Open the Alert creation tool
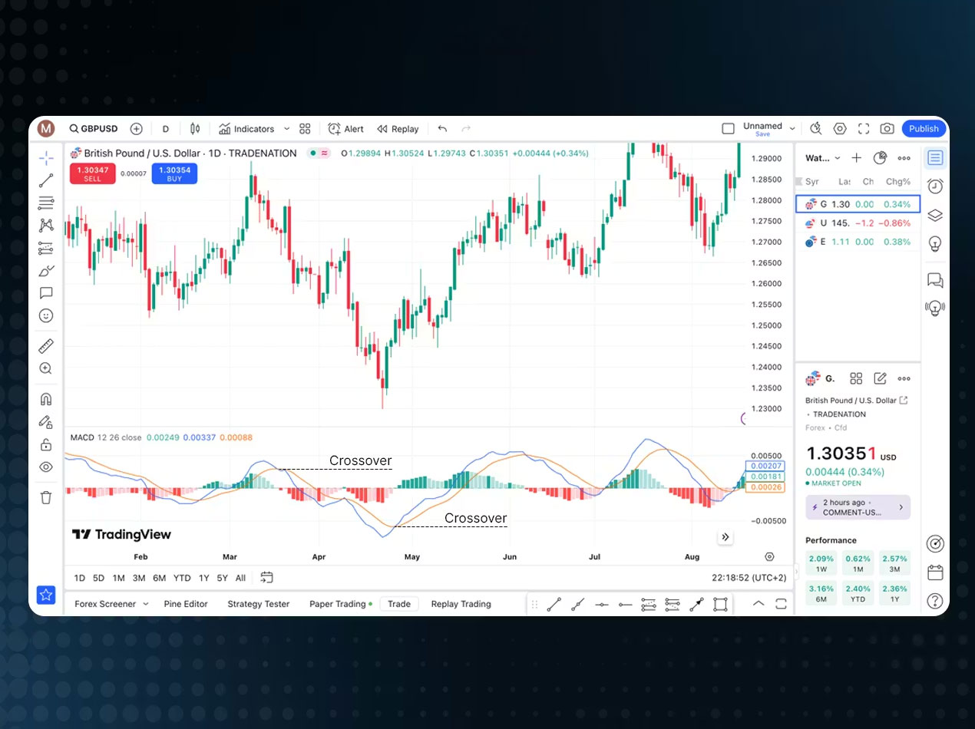The height and width of the screenshot is (729, 975). tap(346, 129)
